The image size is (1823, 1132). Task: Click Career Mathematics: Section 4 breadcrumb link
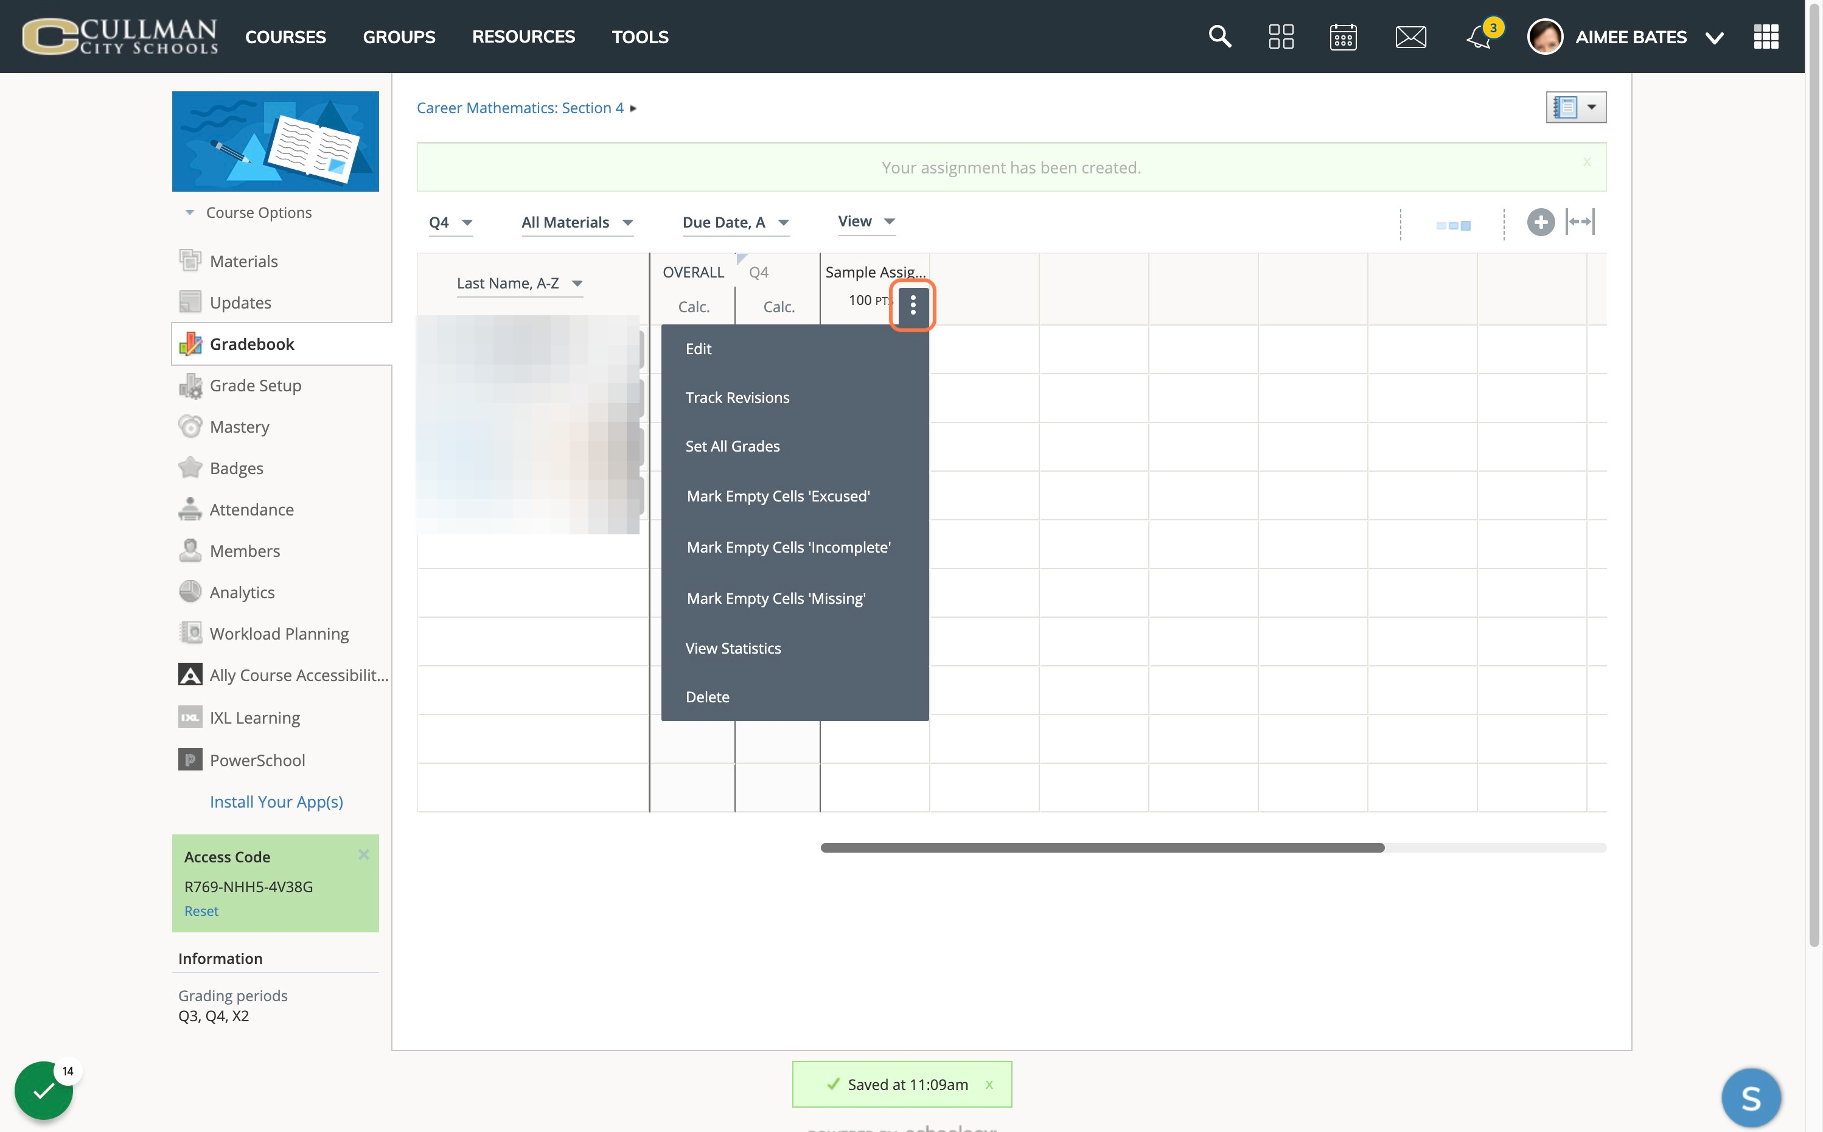pos(520,108)
